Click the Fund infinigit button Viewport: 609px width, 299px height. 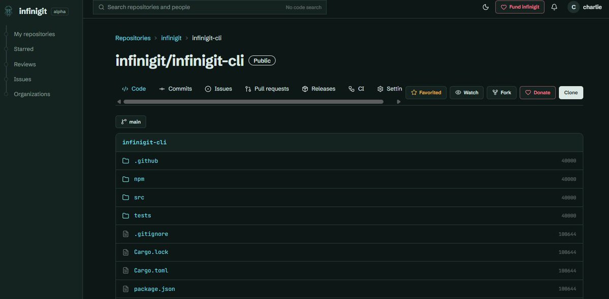click(x=520, y=7)
